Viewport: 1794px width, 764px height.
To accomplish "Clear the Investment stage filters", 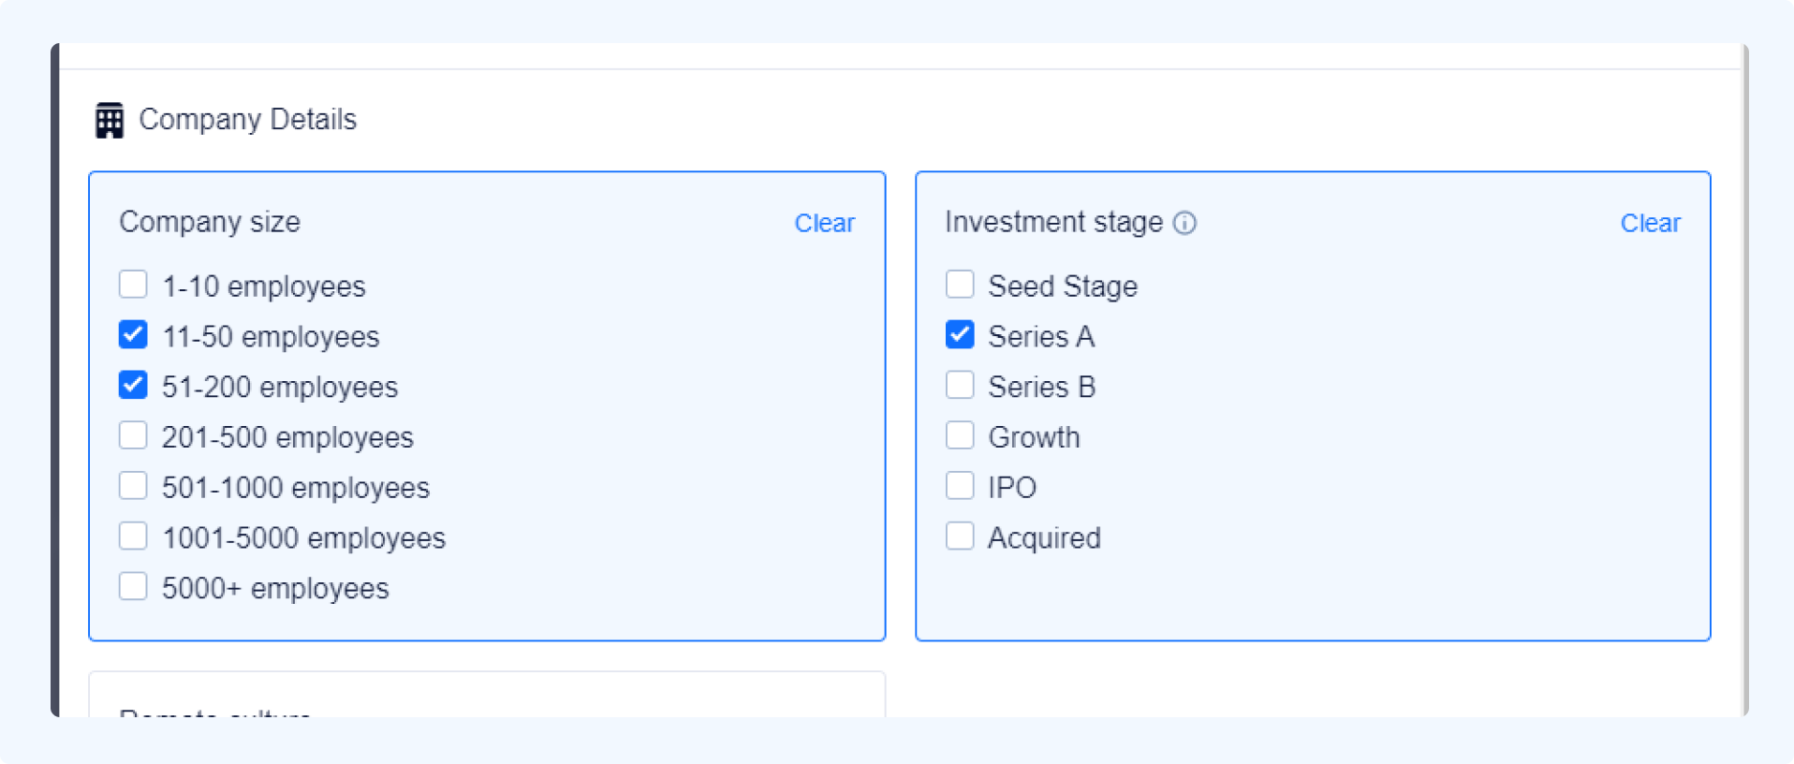I will click(x=1650, y=223).
